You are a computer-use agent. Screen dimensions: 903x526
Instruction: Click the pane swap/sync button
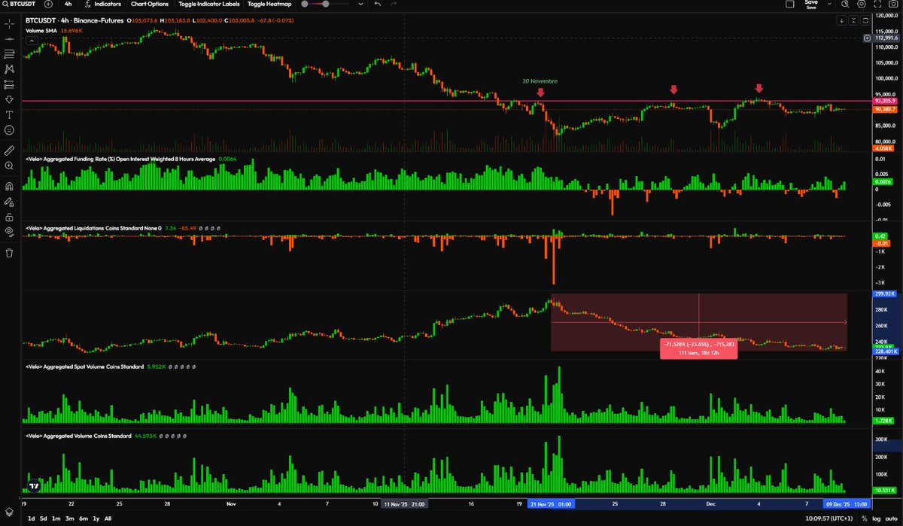[864, 22]
